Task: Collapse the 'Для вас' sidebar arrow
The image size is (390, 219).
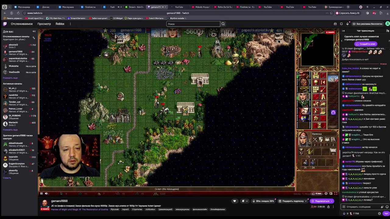Action: tap(34, 31)
